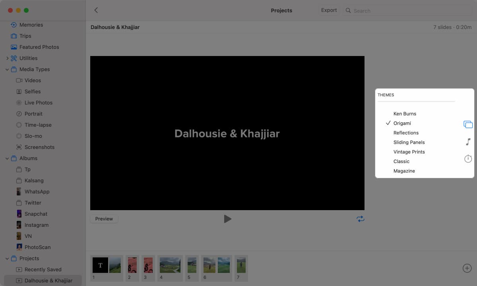Click the Kalsang album icon

coord(19,180)
